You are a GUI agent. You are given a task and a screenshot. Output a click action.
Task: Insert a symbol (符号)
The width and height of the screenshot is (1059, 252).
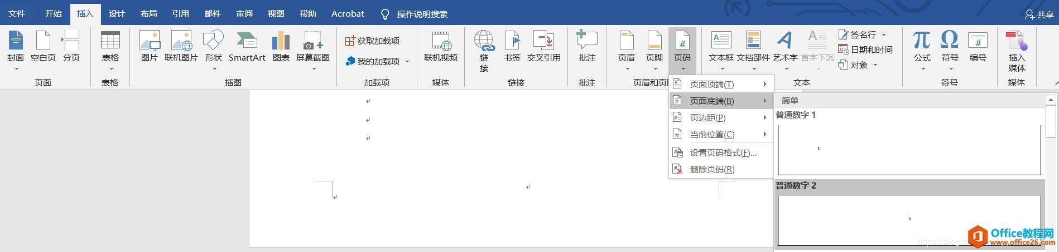tap(950, 50)
